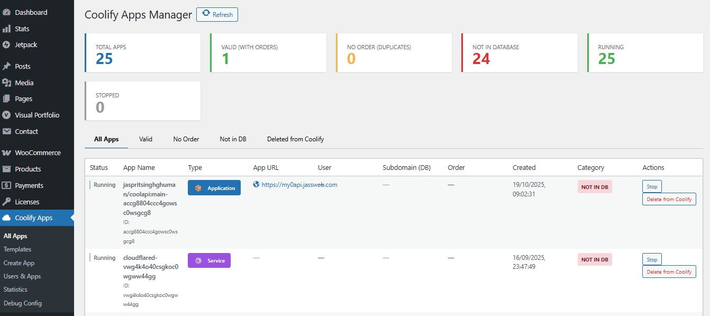710x316 pixels.
Task: Switch to the Valid tab
Action: point(145,139)
